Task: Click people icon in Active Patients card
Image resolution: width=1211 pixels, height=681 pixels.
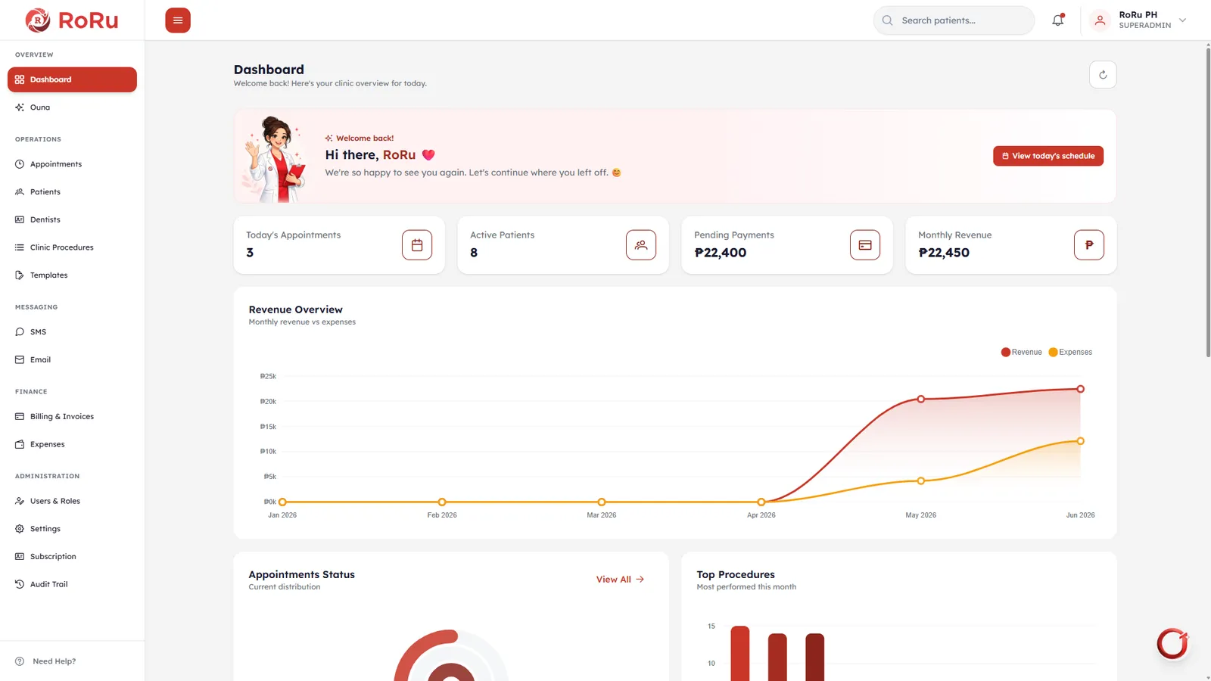Action: pos(641,245)
